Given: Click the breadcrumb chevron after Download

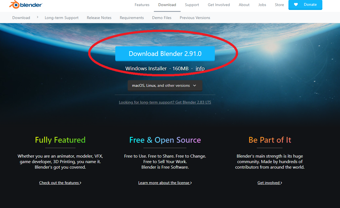Looking at the screenshot, I should [x=38, y=17].
